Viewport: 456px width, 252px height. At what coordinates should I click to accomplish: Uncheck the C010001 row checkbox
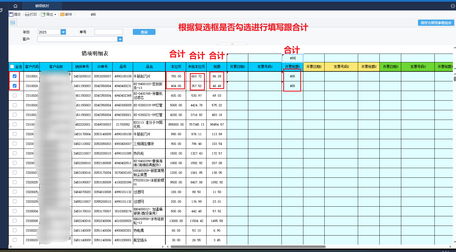(x=14, y=76)
